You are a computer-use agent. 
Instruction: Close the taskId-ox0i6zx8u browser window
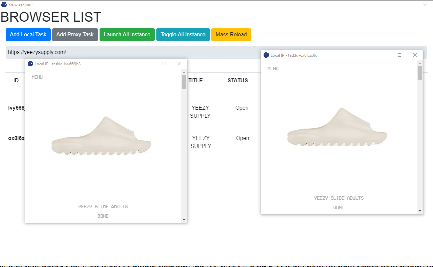[x=415, y=55]
